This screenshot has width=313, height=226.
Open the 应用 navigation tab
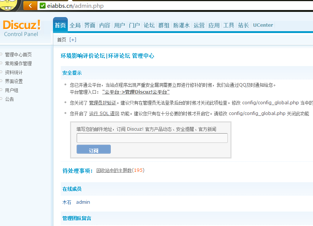[214, 25]
